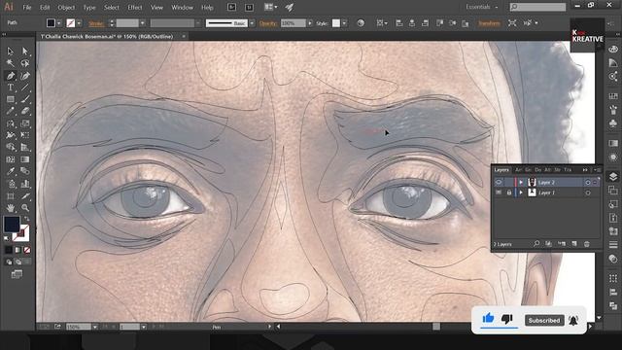The height and width of the screenshot is (350, 622).
Task: Open Pathfinder panel icon in right dock
Action: pos(613,305)
